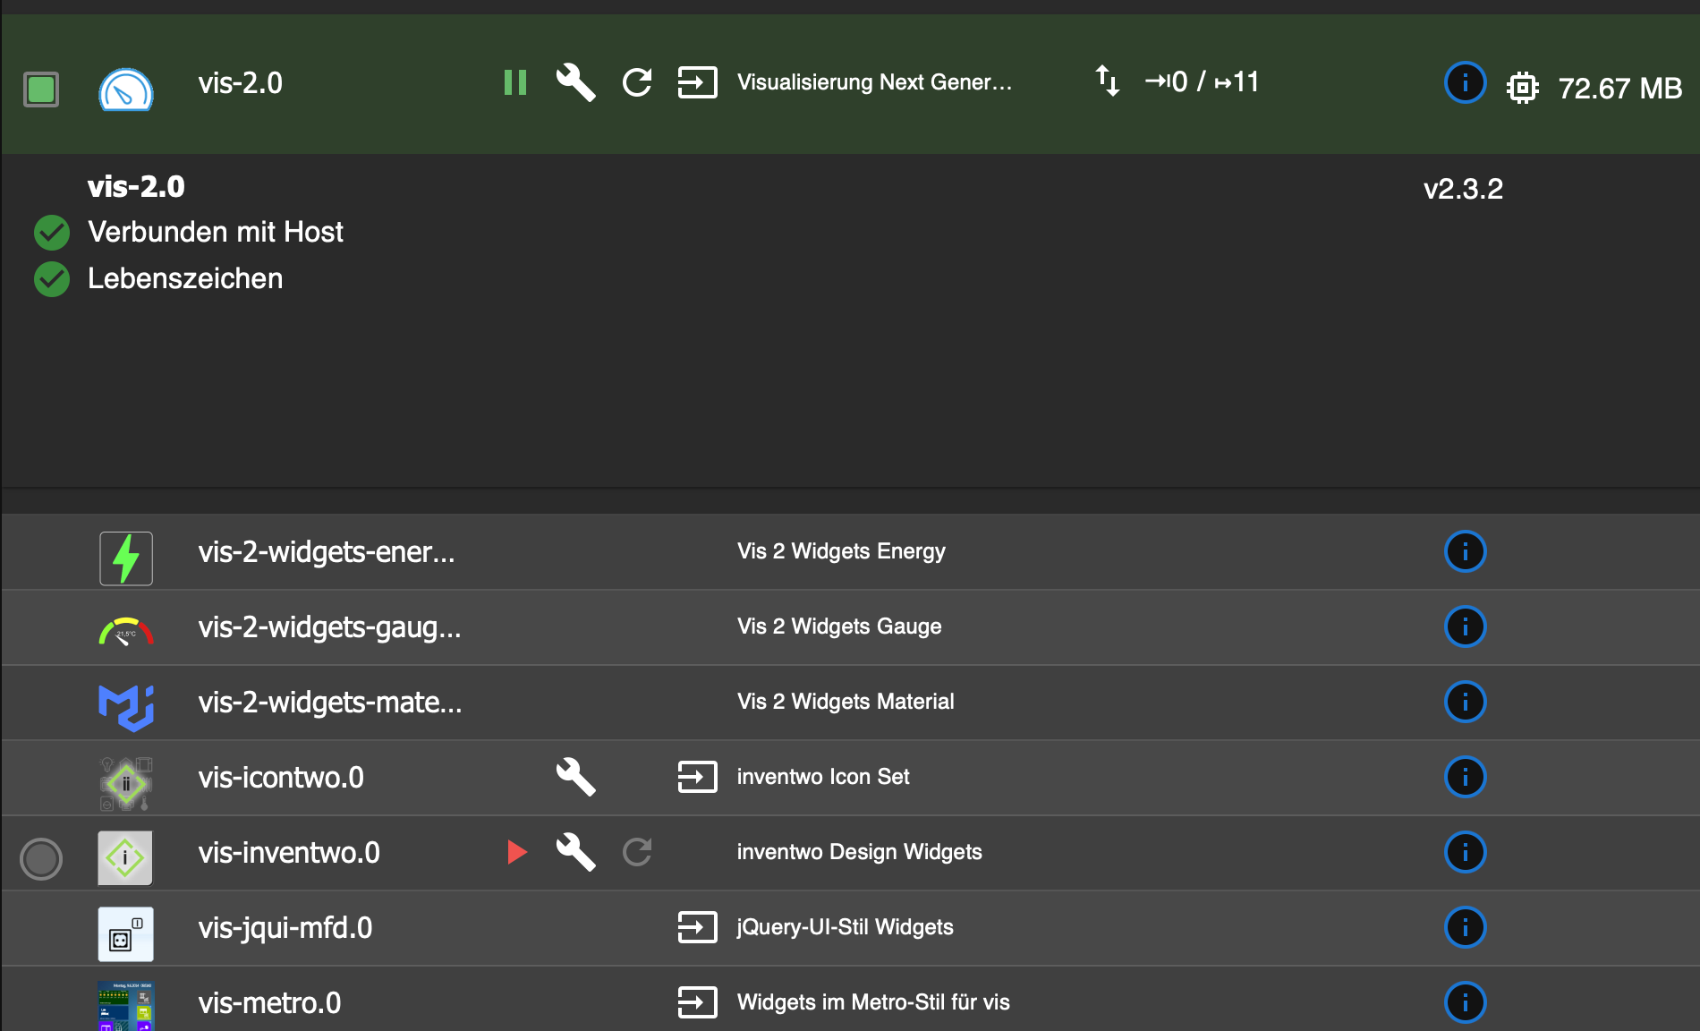Start the vis-inventwo.0 instance
Screen dimensions: 1700x1031
point(516,852)
